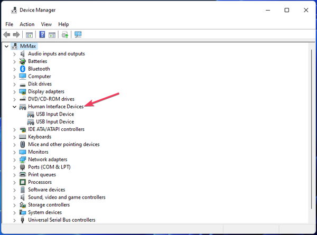This screenshot has width=317, height=235.
Task: Click the Batteries category icon
Action: [23, 61]
